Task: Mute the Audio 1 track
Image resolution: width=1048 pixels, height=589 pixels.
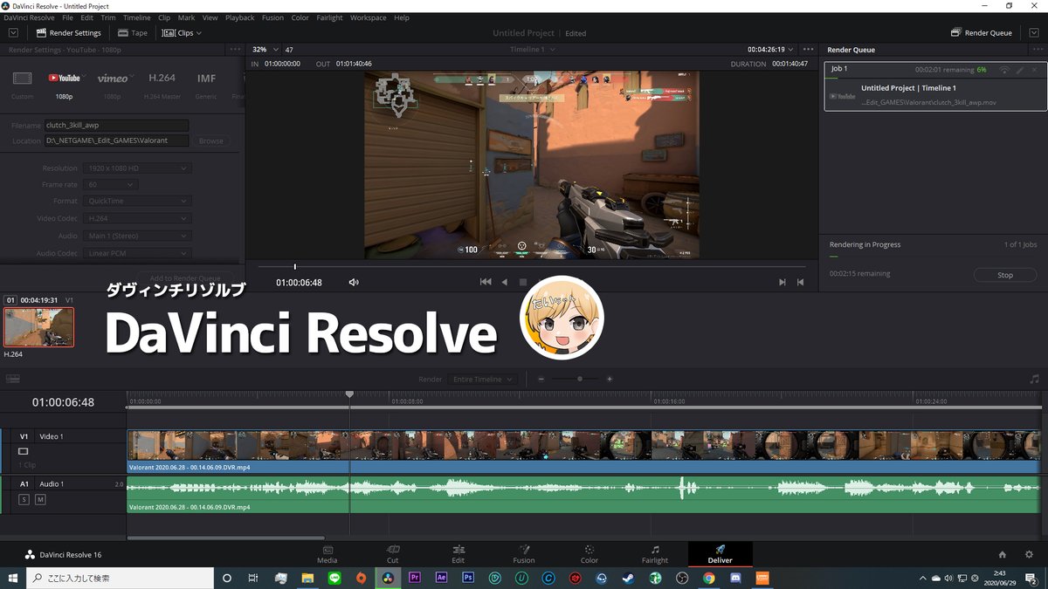Action: [40, 499]
